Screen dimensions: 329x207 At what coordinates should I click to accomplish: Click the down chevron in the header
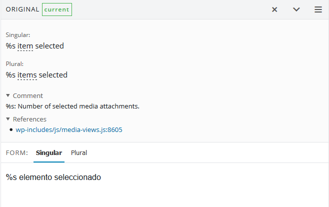[x=296, y=9]
